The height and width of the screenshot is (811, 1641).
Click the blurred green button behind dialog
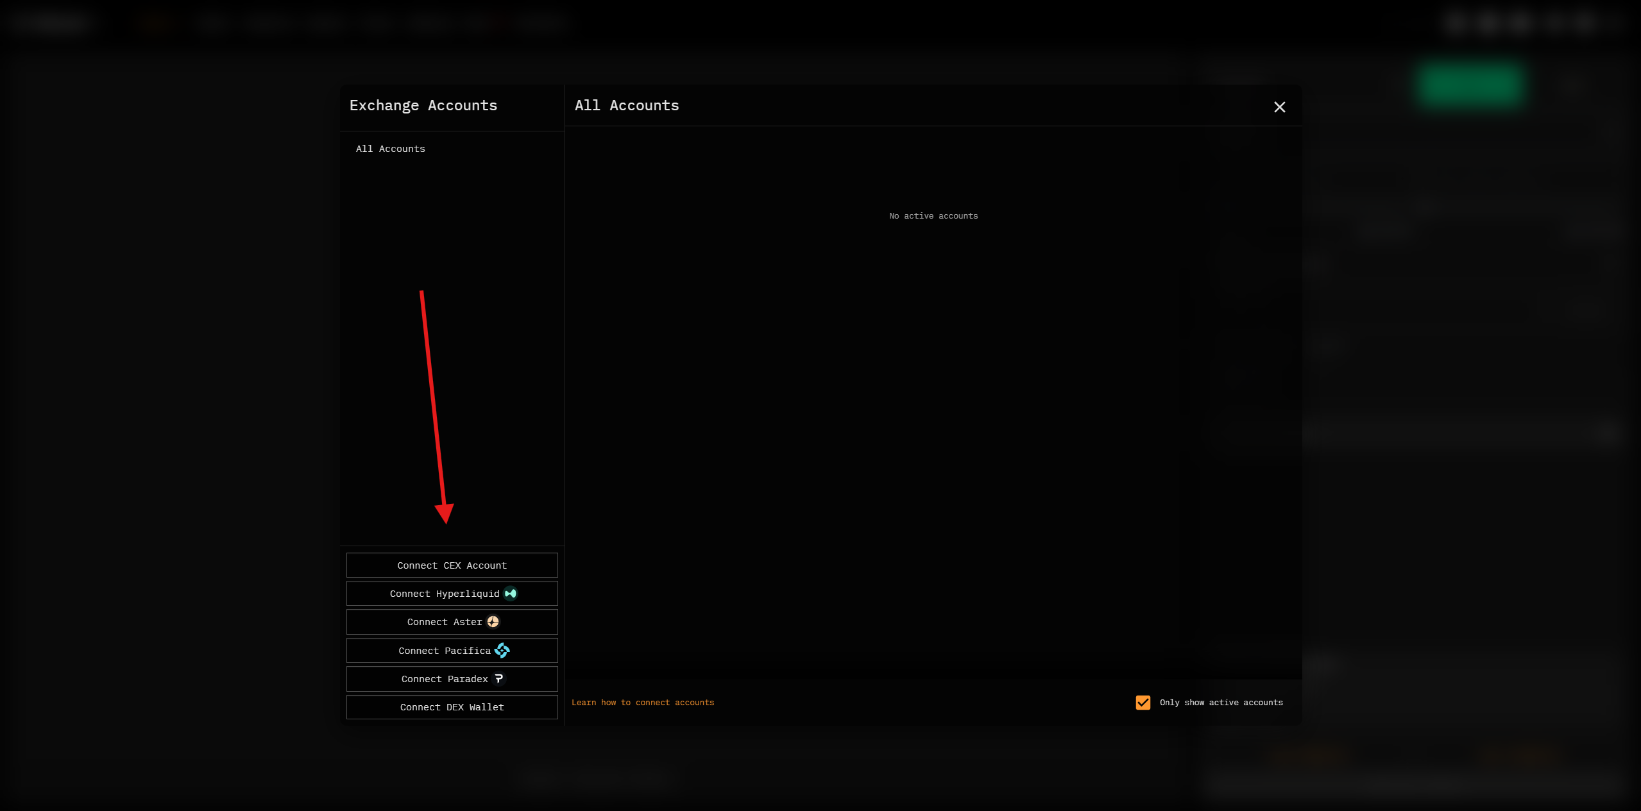(1470, 85)
